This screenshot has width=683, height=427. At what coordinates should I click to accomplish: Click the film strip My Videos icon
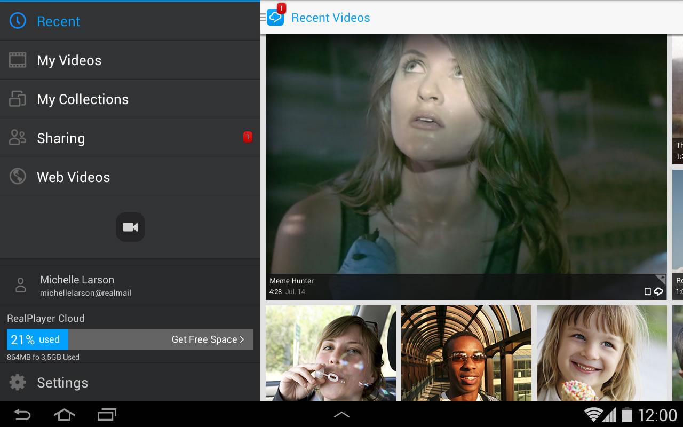(x=18, y=60)
